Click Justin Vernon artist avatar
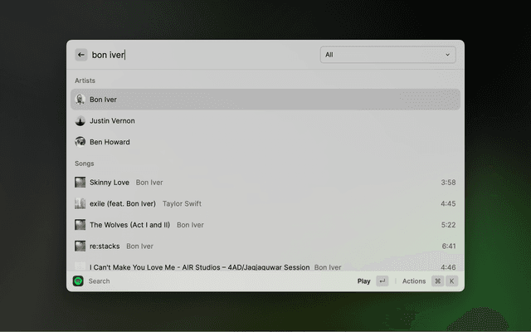 80,121
